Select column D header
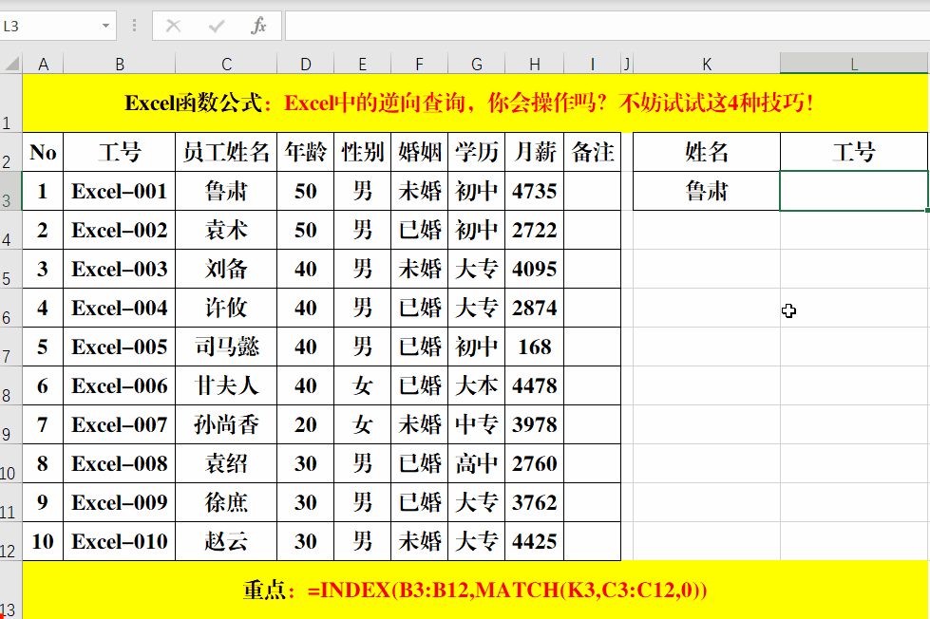This screenshot has height=619, width=930. [x=306, y=64]
